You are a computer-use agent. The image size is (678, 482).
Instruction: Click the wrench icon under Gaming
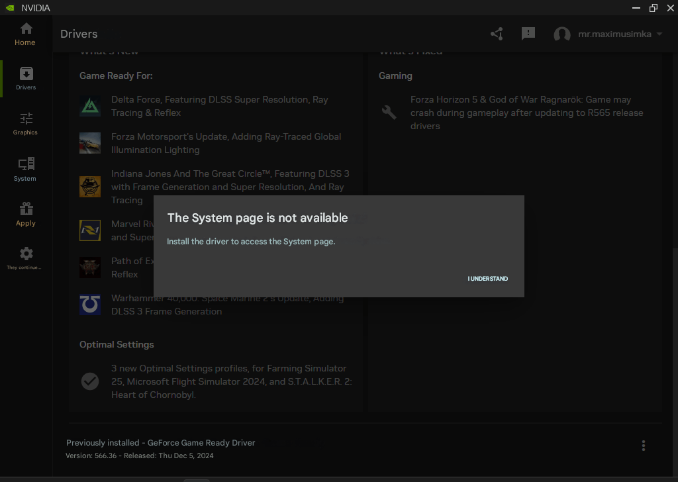pos(389,113)
